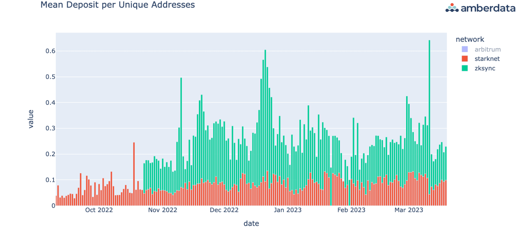Screen dimensions: 520x248
Task: Click the Nov 2022 axis label
Action: 162,210
